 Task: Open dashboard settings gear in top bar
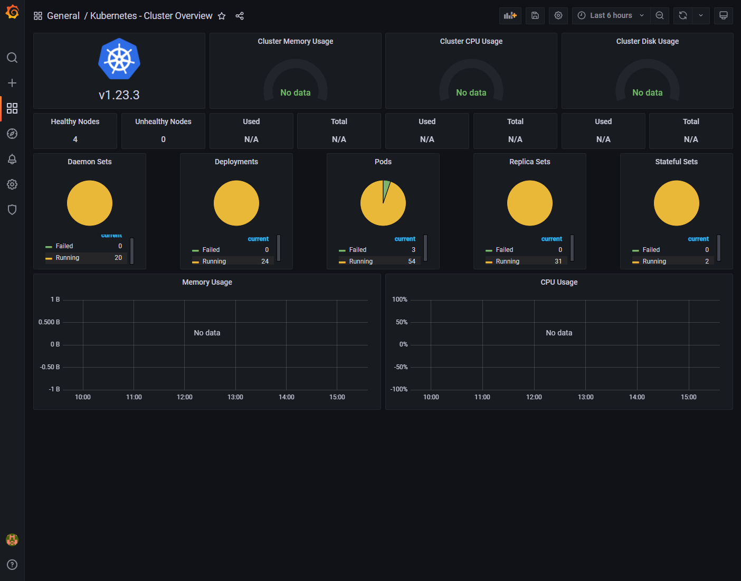point(558,15)
